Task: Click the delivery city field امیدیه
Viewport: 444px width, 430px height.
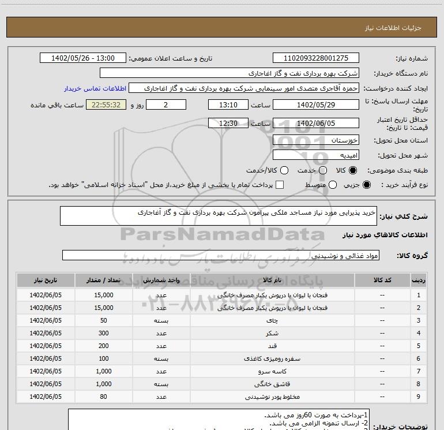Action: point(316,155)
